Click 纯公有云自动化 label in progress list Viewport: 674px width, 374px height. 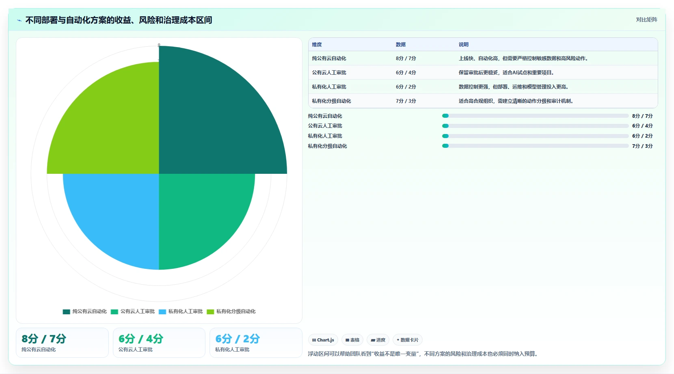pyautogui.click(x=325, y=116)
